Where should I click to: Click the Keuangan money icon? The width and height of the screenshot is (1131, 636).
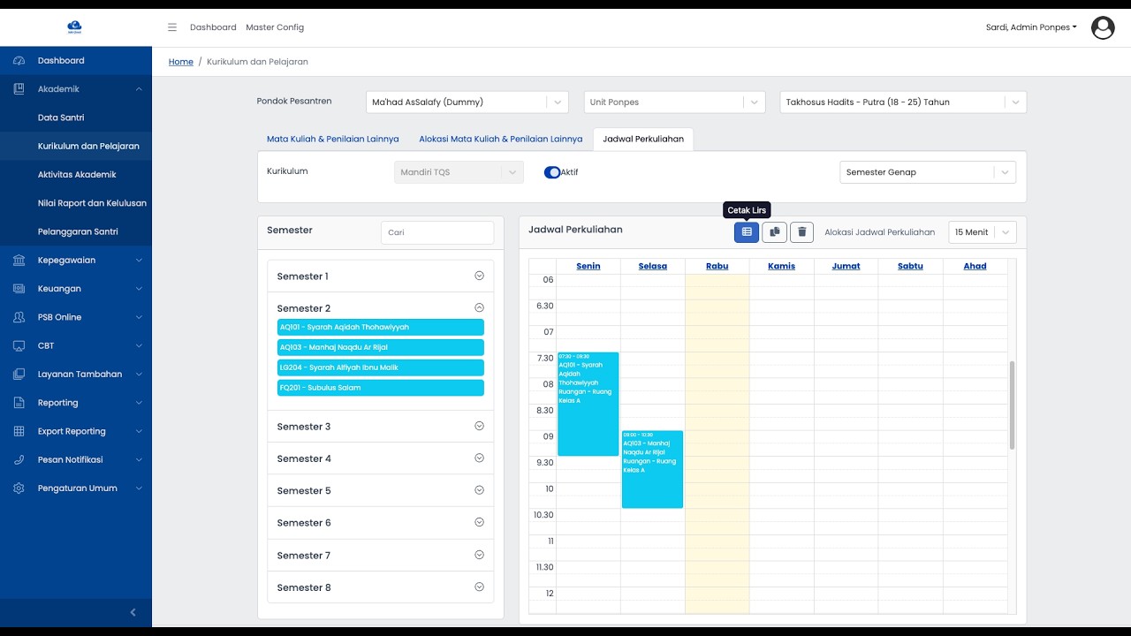19,289
